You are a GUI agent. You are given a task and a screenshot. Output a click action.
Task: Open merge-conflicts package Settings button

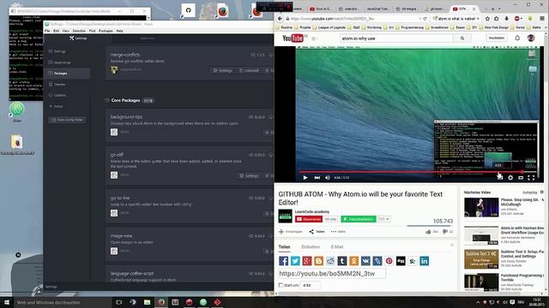(x=223, y=70)
